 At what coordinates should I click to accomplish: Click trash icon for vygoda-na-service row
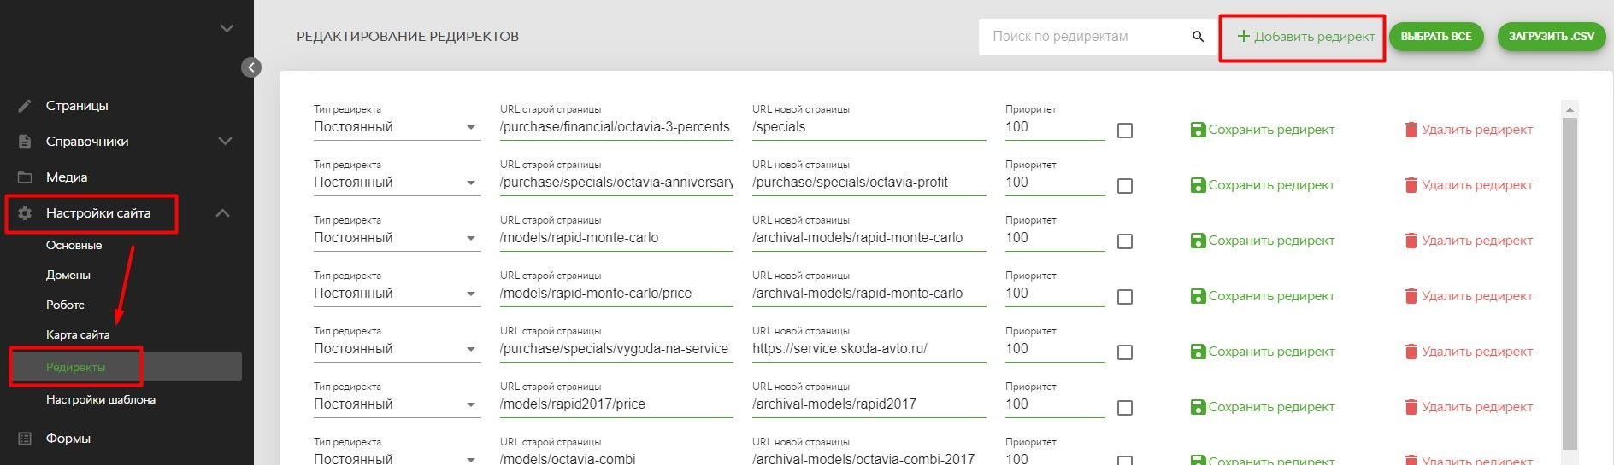1411,352
